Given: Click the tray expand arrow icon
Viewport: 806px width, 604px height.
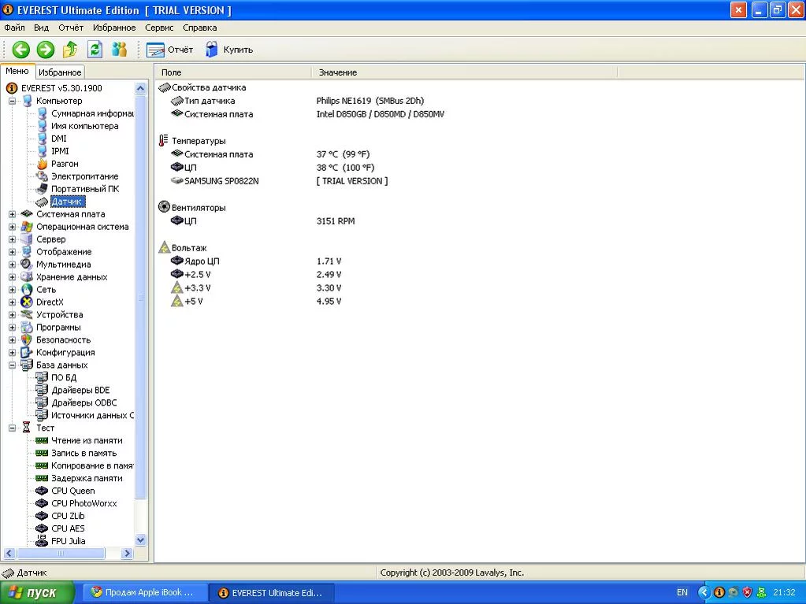Looking at the screenshot, I should (x=704, y=593).
